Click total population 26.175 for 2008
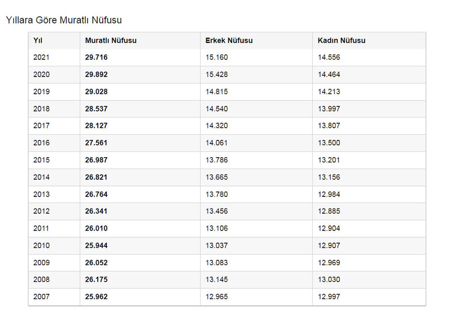This screenshot has width=453, height=318. click(x=96, y=280)
